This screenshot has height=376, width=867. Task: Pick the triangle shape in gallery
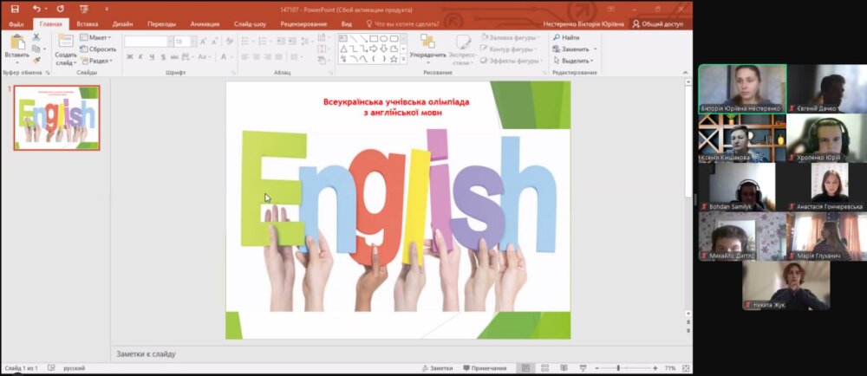(x=342, y=49)
